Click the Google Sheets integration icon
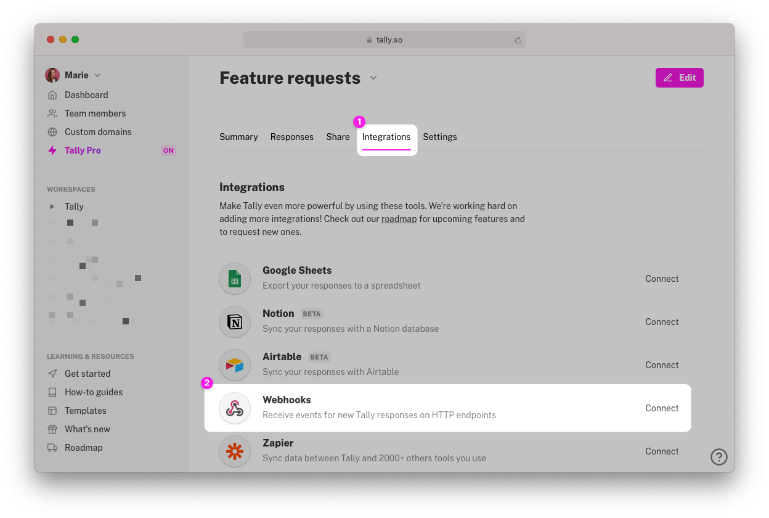The height and width of the screenshot is (518, 769). tap(235, 279)
